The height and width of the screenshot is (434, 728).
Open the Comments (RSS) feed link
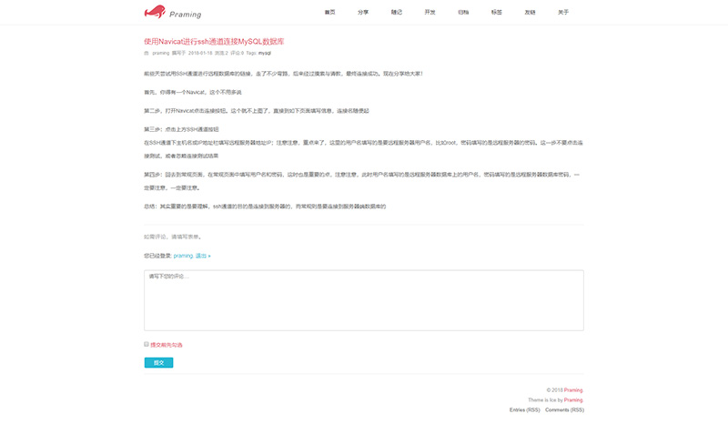pos(564,409)
